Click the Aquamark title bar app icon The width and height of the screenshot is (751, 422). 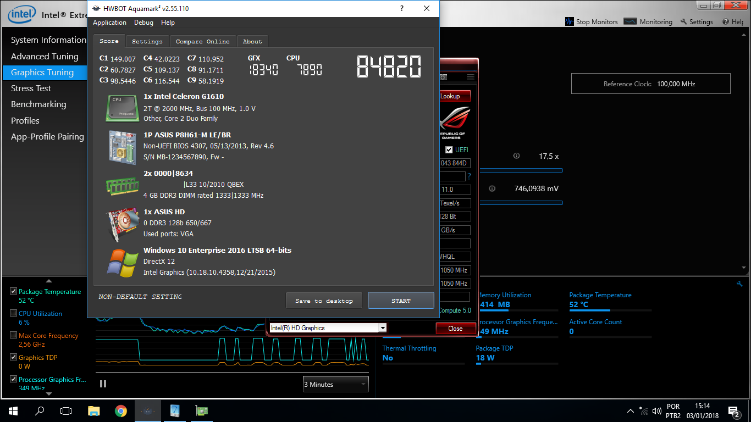[x=96, y=9]
